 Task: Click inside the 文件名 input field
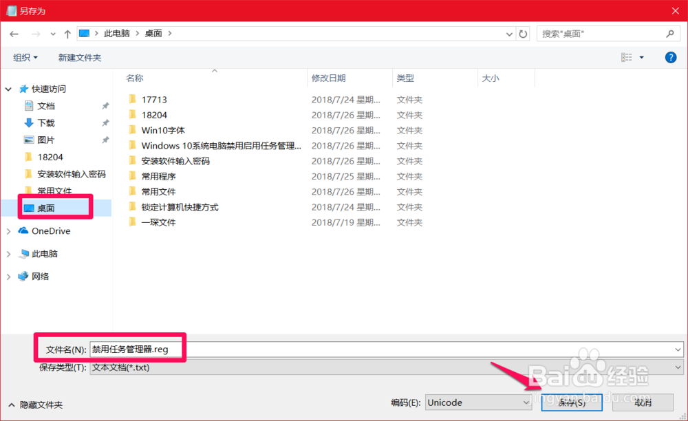pyautogui.click(x=206, y=348)
